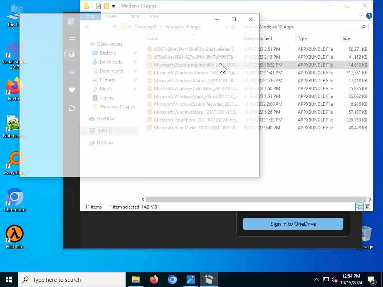Switch to details view using status bar icon

(359, 207)
